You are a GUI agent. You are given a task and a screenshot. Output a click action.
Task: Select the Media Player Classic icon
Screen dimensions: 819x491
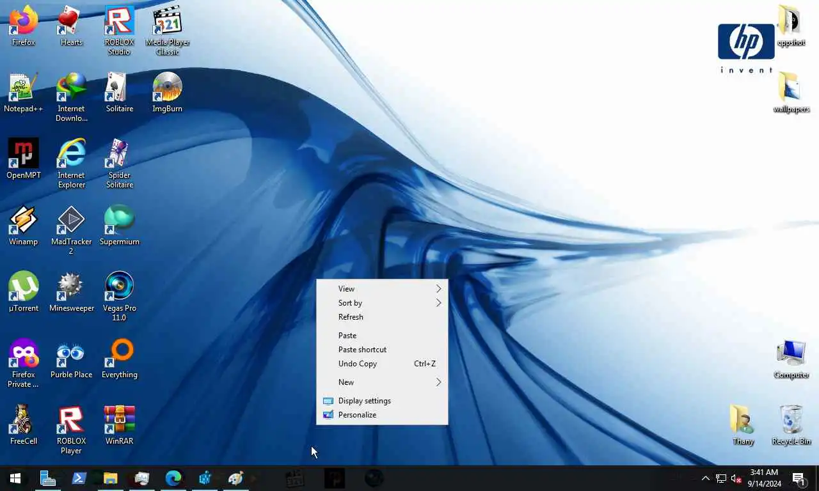click(x=168, y=31)
